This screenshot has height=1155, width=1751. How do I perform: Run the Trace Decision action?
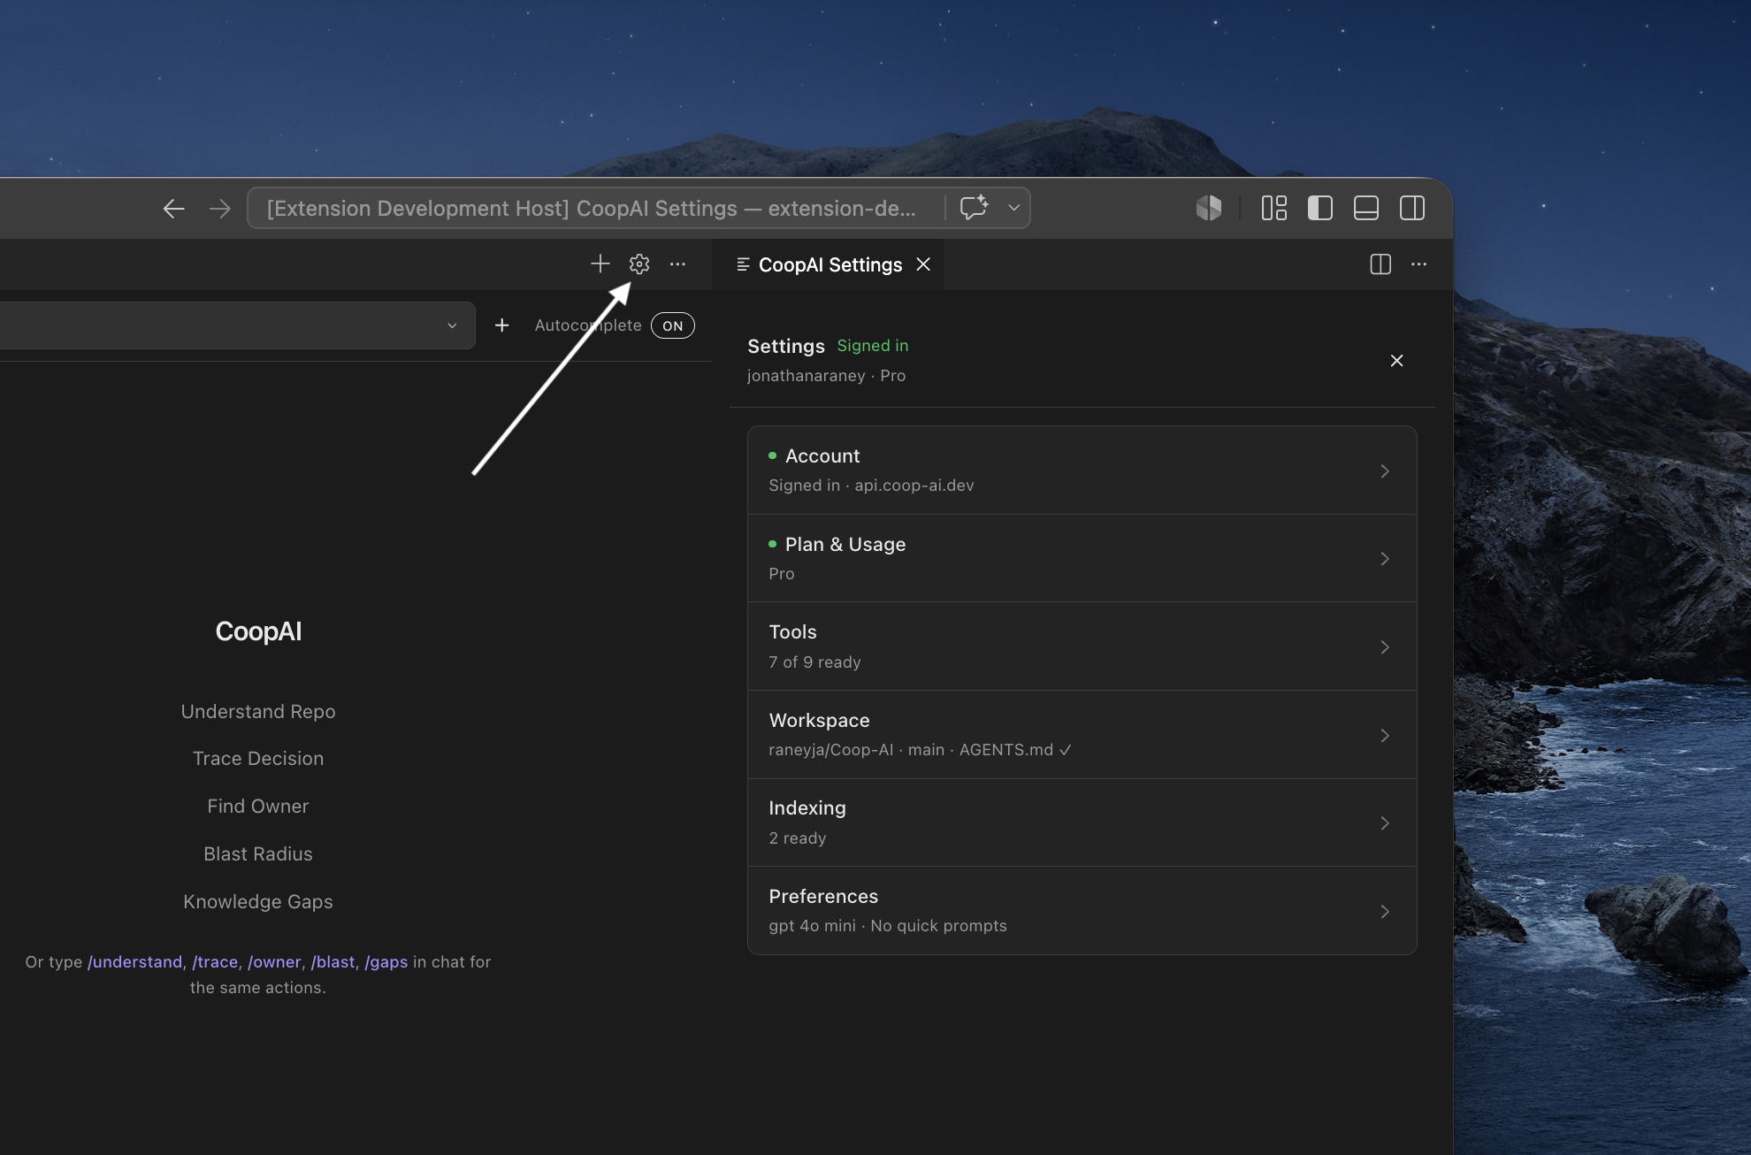point(258,758)
